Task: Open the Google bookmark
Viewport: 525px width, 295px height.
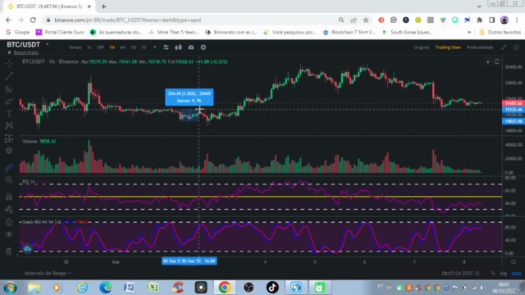Action: [18, 32]
